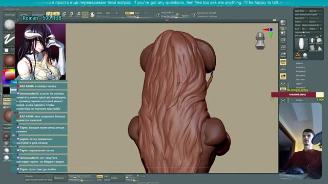Screen dimensions: 328x184
Task: Open the LightBox button
Action: (x=24, y=15)
